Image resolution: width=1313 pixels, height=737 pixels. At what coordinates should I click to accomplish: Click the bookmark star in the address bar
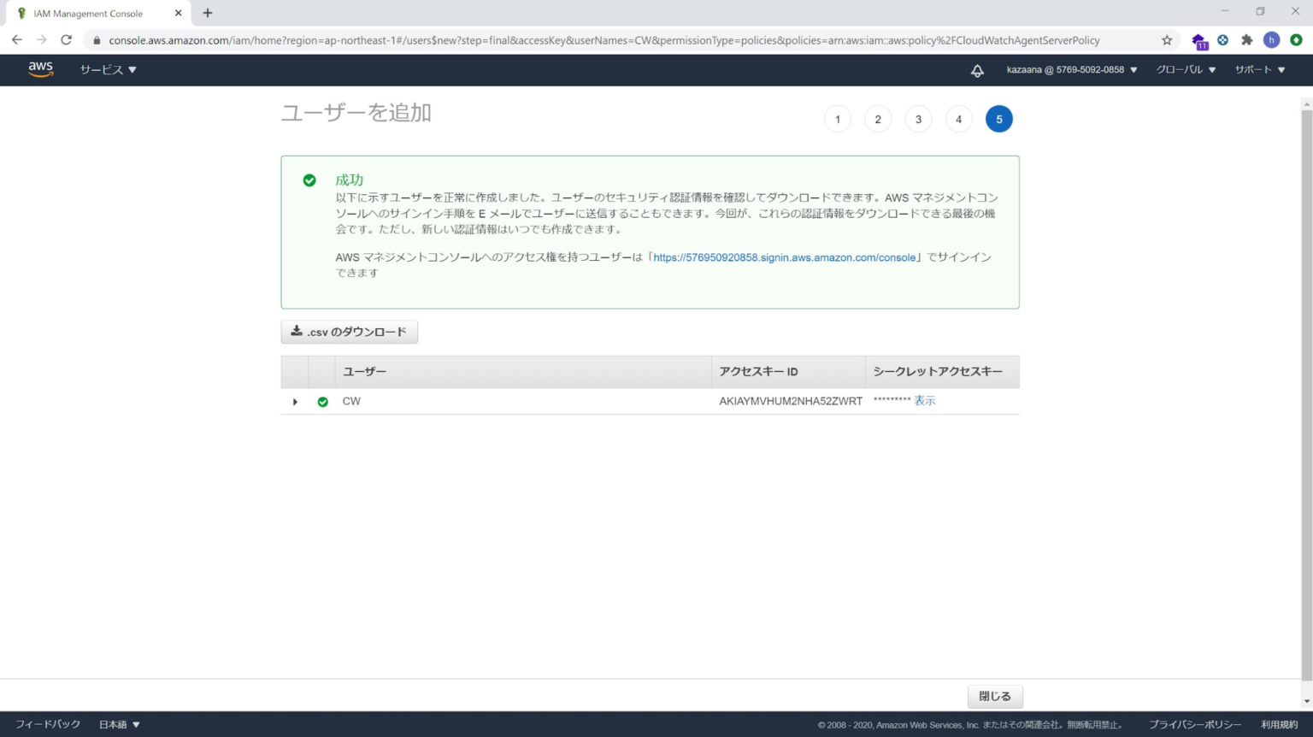(x=1166, y=39)
